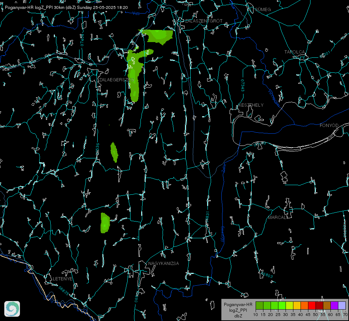Click the Zala river label
349x321 pixels.
pos(224,168)
